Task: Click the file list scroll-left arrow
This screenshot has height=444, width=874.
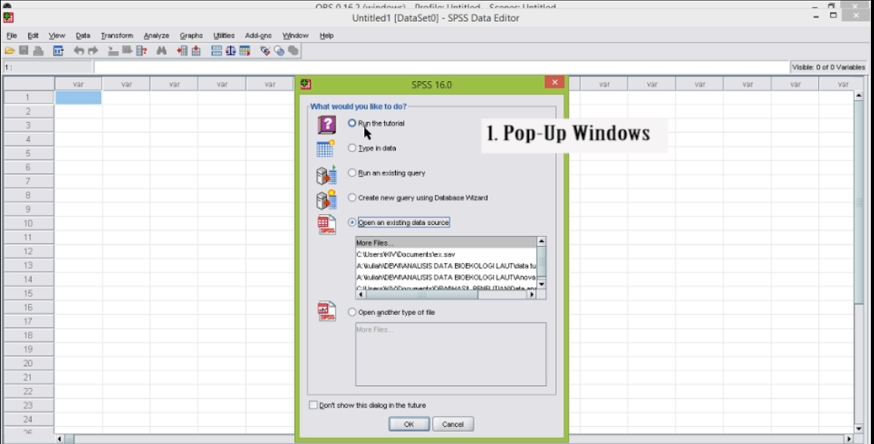Action: 360,295
